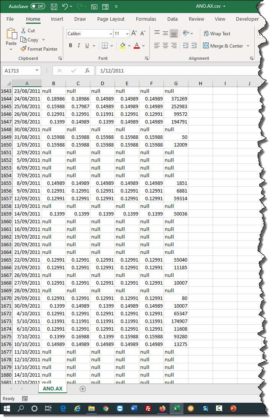Click the Wrap Text button
The width and height of the screenshot is (275, 420).
217,34
